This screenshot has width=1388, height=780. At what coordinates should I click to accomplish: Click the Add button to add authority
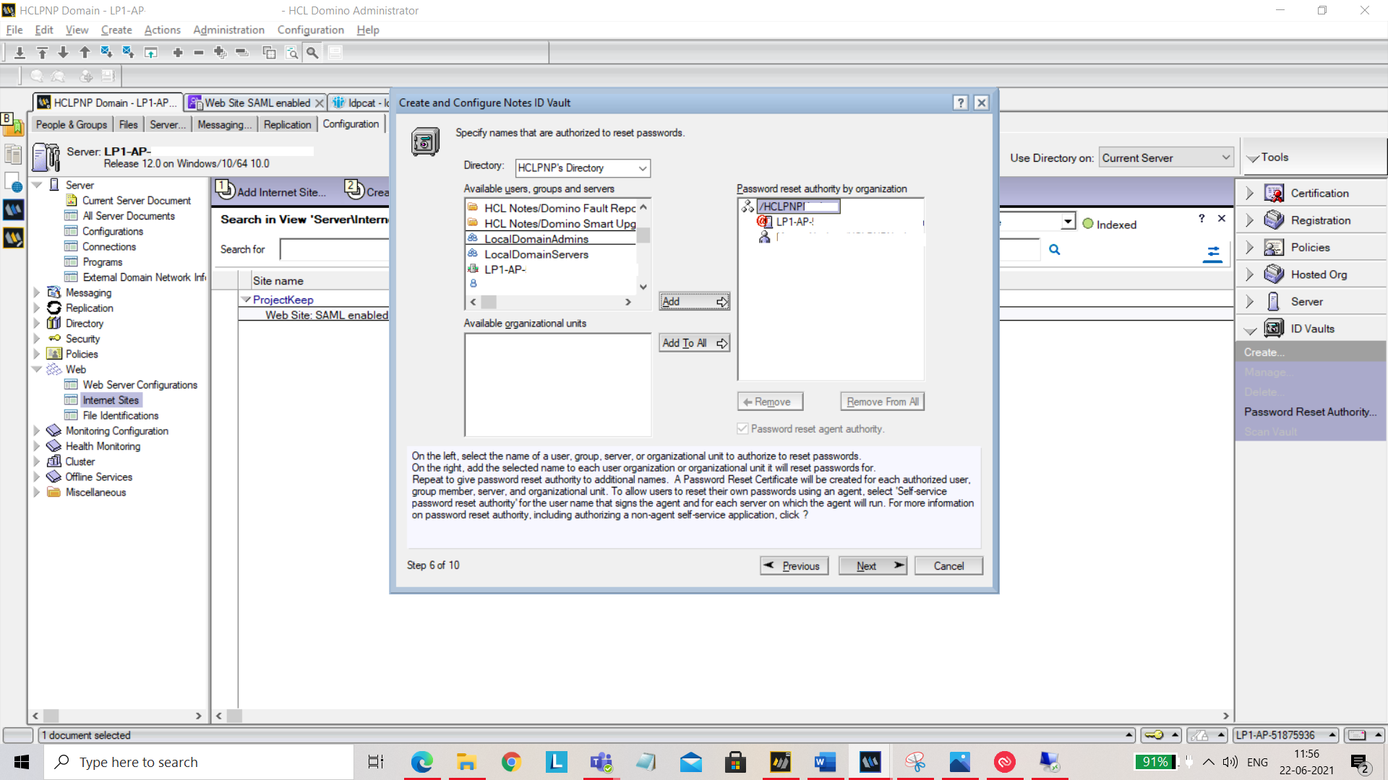coord(694,302)
